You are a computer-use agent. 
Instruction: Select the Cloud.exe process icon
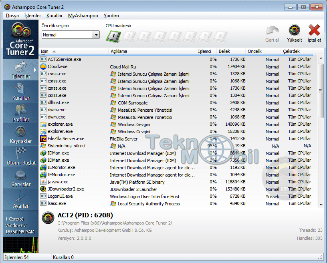pyautogui.click(x=43, y=66)
